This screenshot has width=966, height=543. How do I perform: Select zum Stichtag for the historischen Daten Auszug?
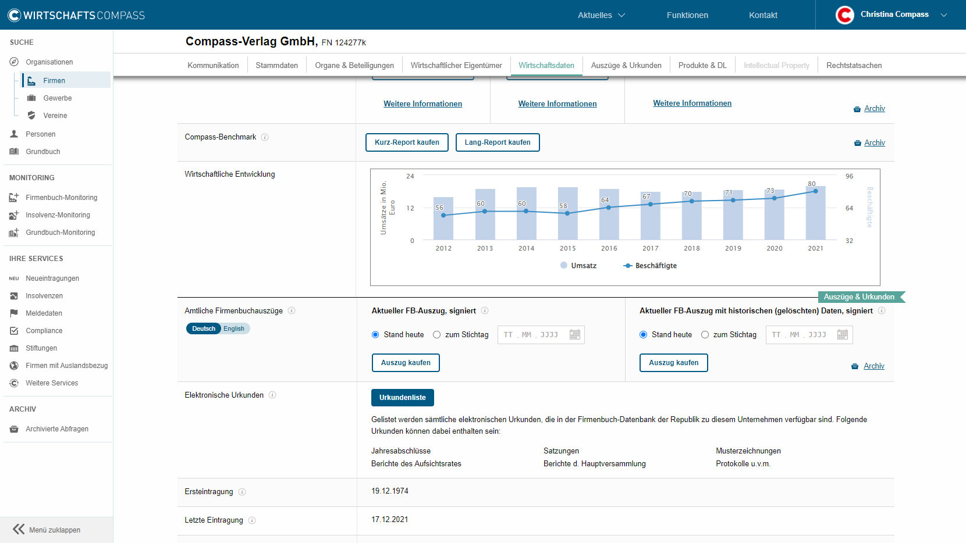pyautogui.click(x=705, y=334)
